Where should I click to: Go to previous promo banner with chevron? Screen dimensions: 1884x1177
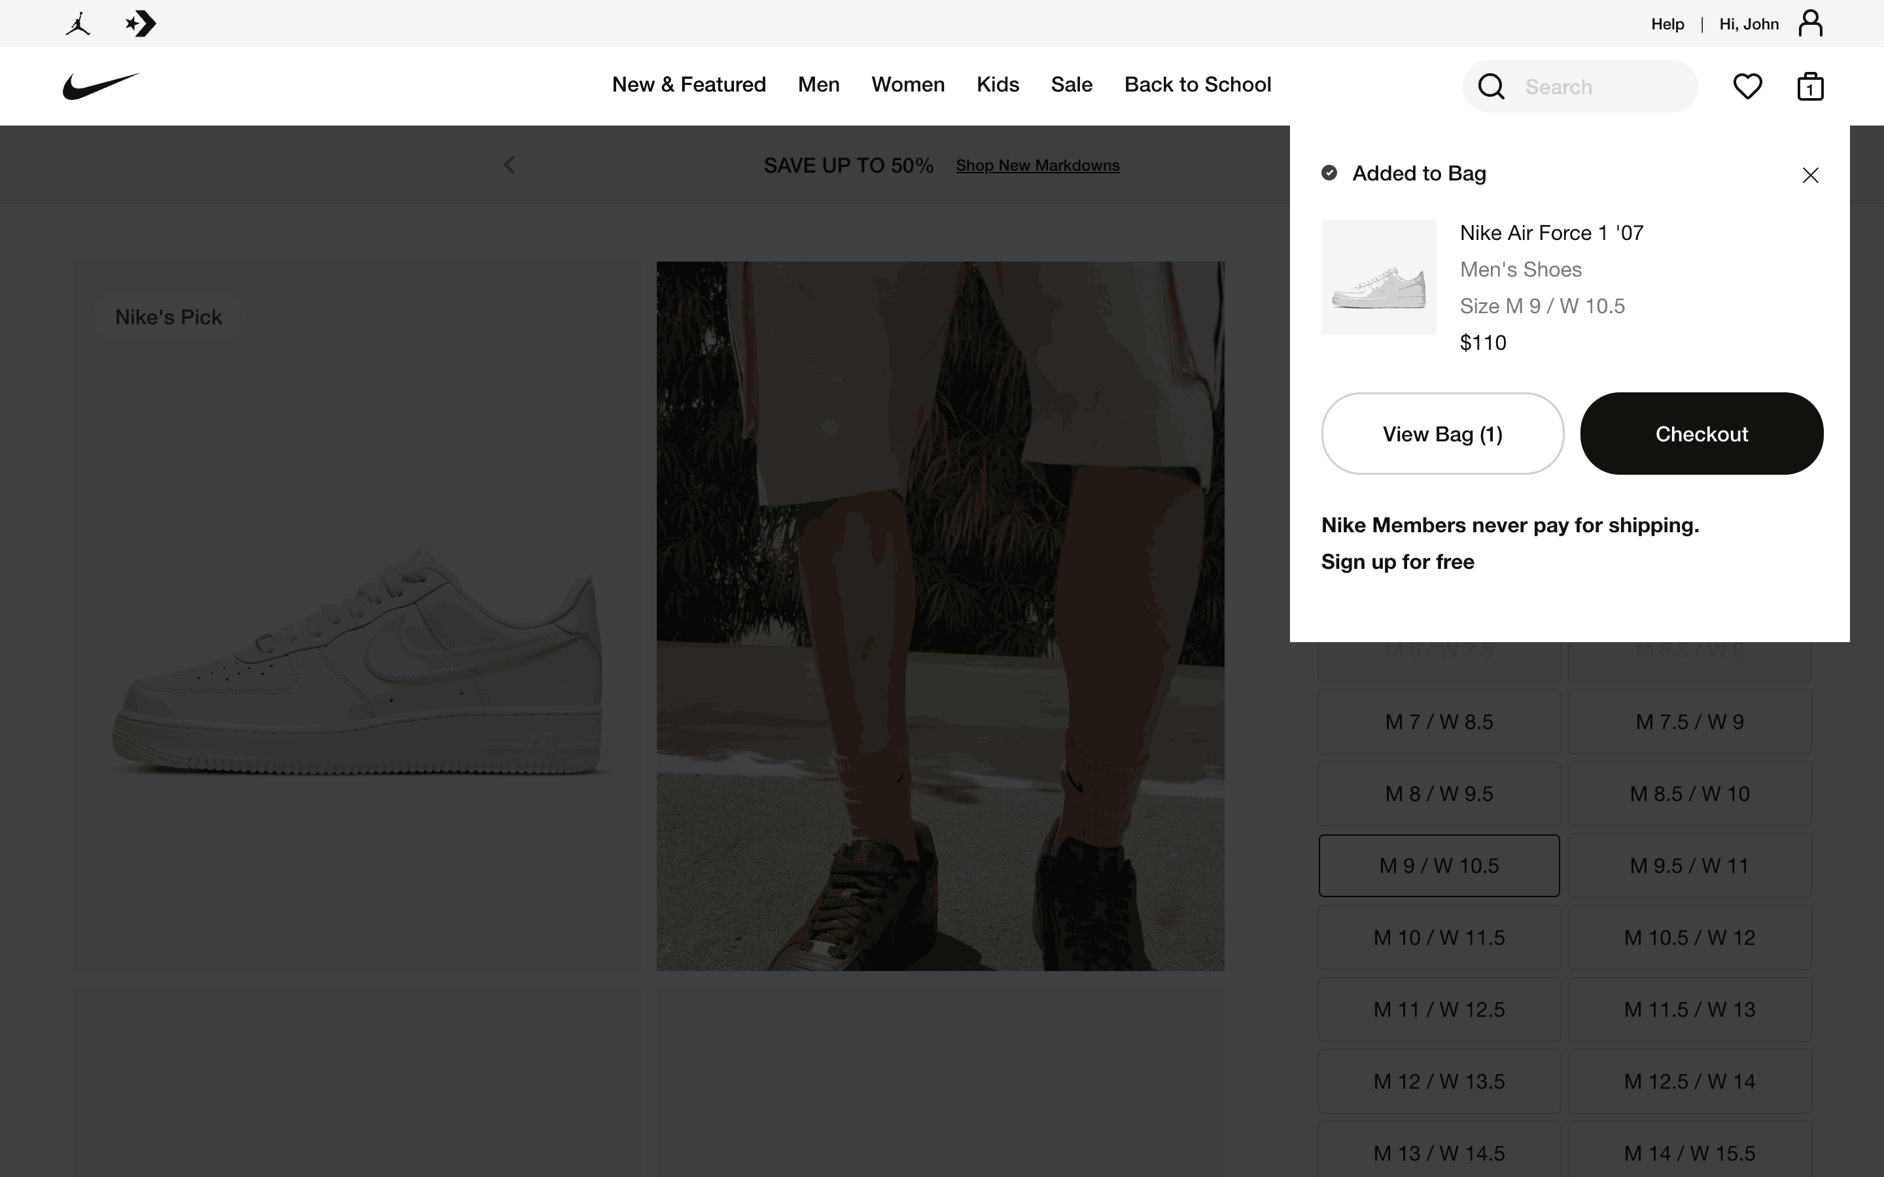[509, 165]
